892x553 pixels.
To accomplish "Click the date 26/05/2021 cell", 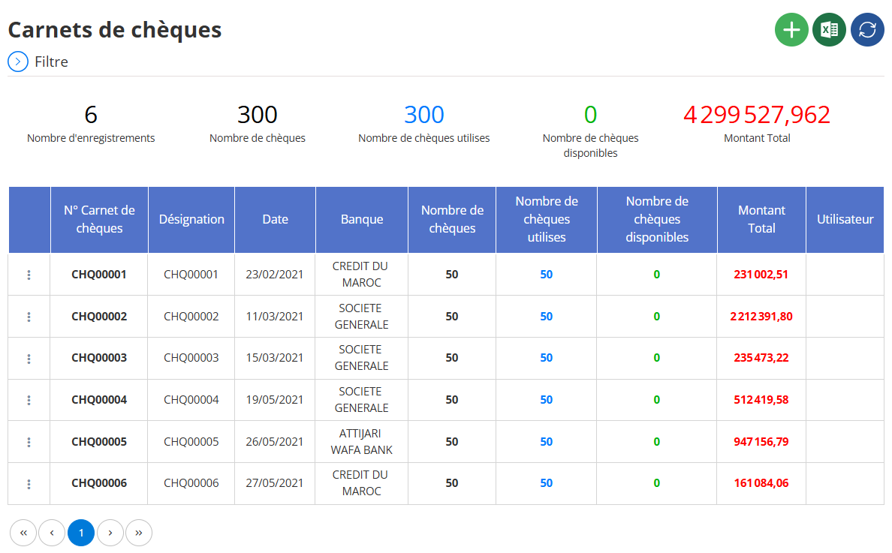I will point(275,442).
